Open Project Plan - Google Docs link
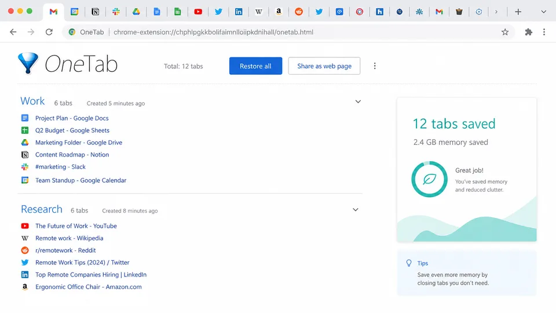The width and height of the screenshot is (556, 313). click(x=72, y=118)
